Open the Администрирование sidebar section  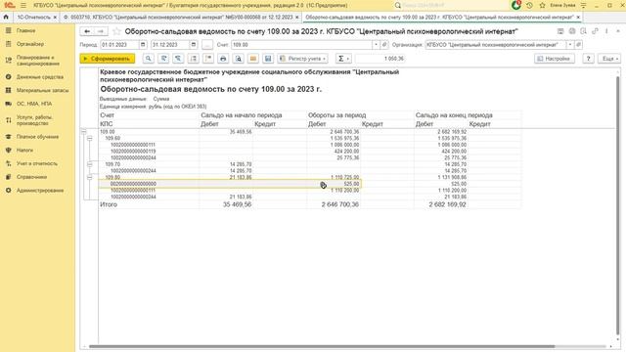pyautogui.click(x=40, y=191)
